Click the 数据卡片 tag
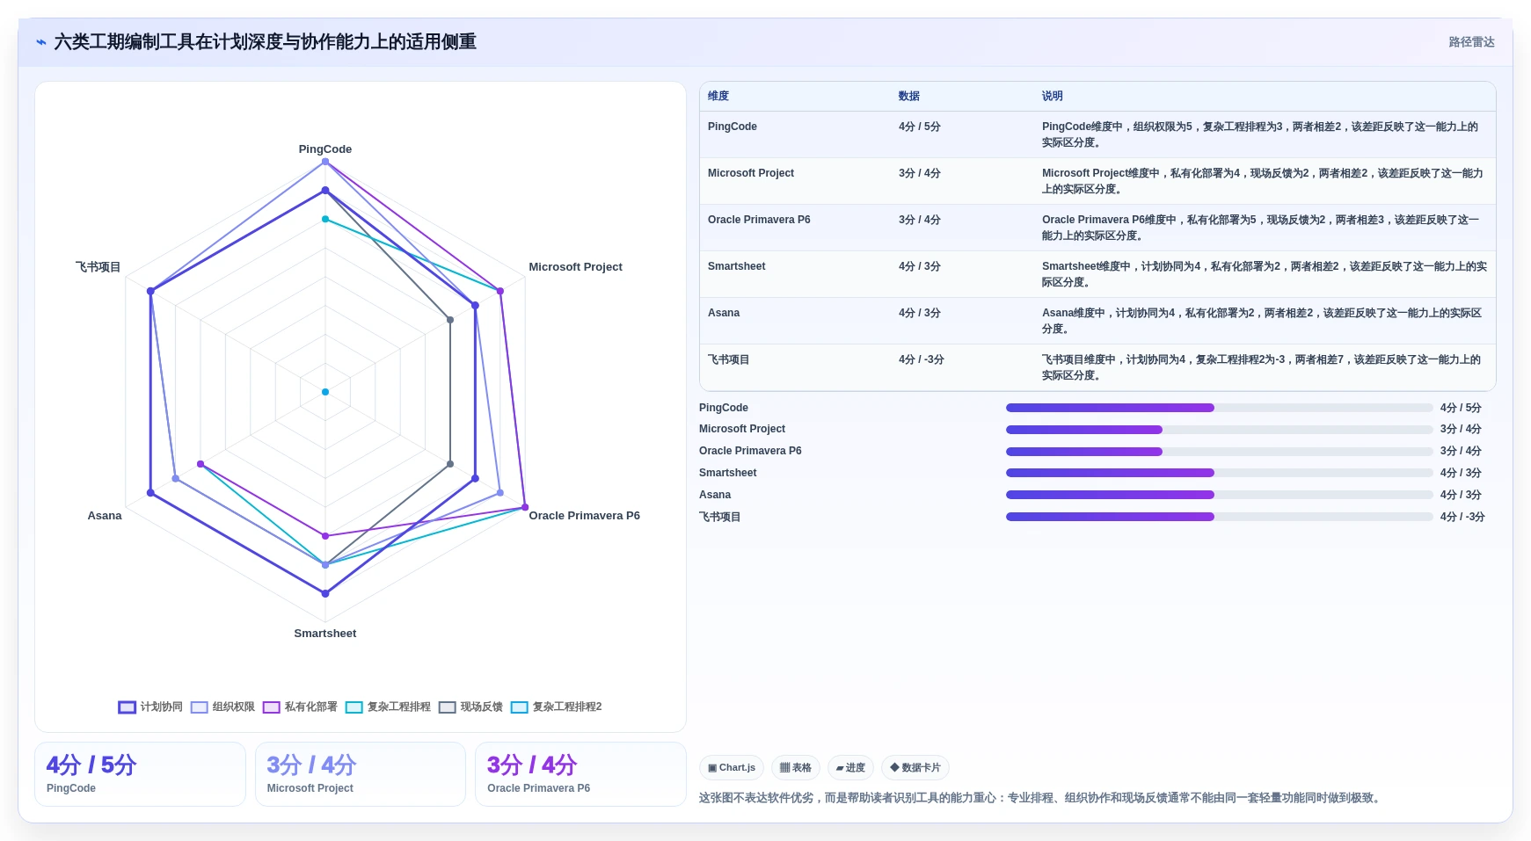 pyautogui.click(x=915, y=768)
